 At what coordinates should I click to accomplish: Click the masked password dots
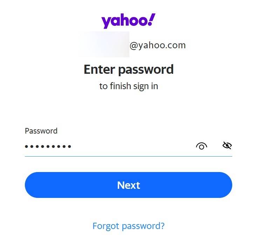point(48,147)
